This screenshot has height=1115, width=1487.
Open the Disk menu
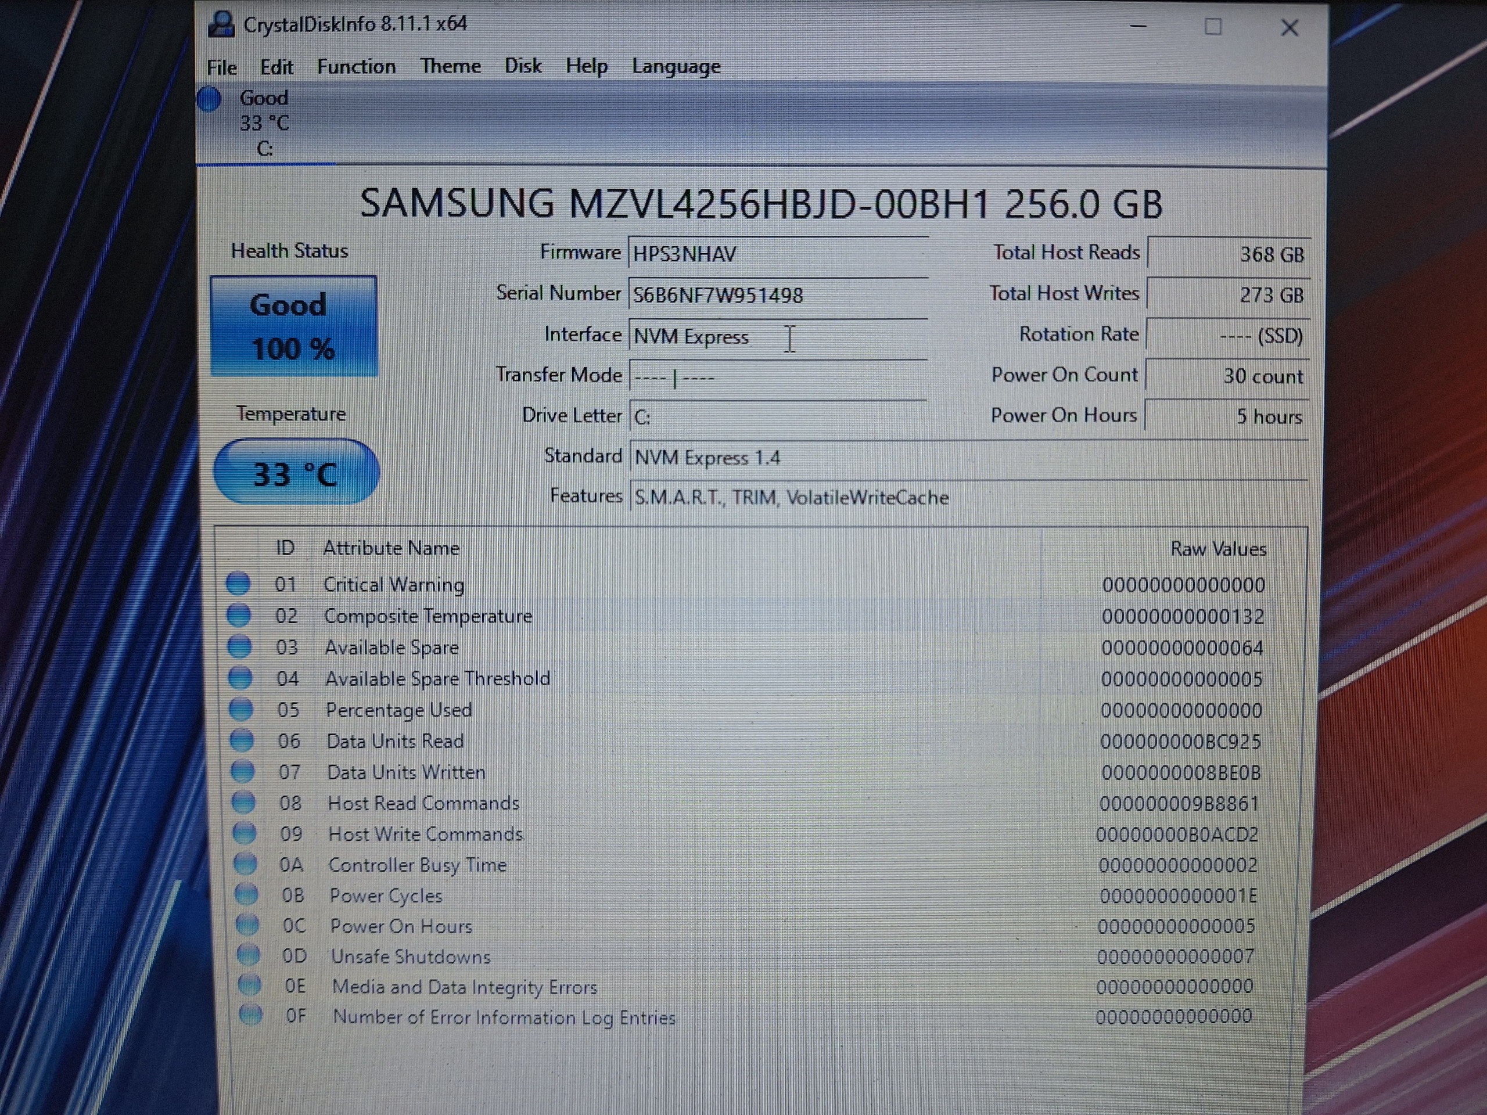pyautogui.click(x=523, y=66)
